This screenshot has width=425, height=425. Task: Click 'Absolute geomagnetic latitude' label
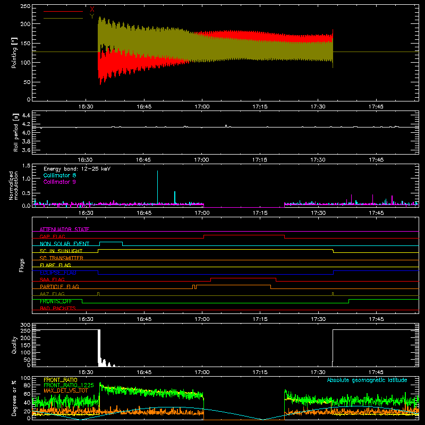pyautogui.click(x=367, y=380)
